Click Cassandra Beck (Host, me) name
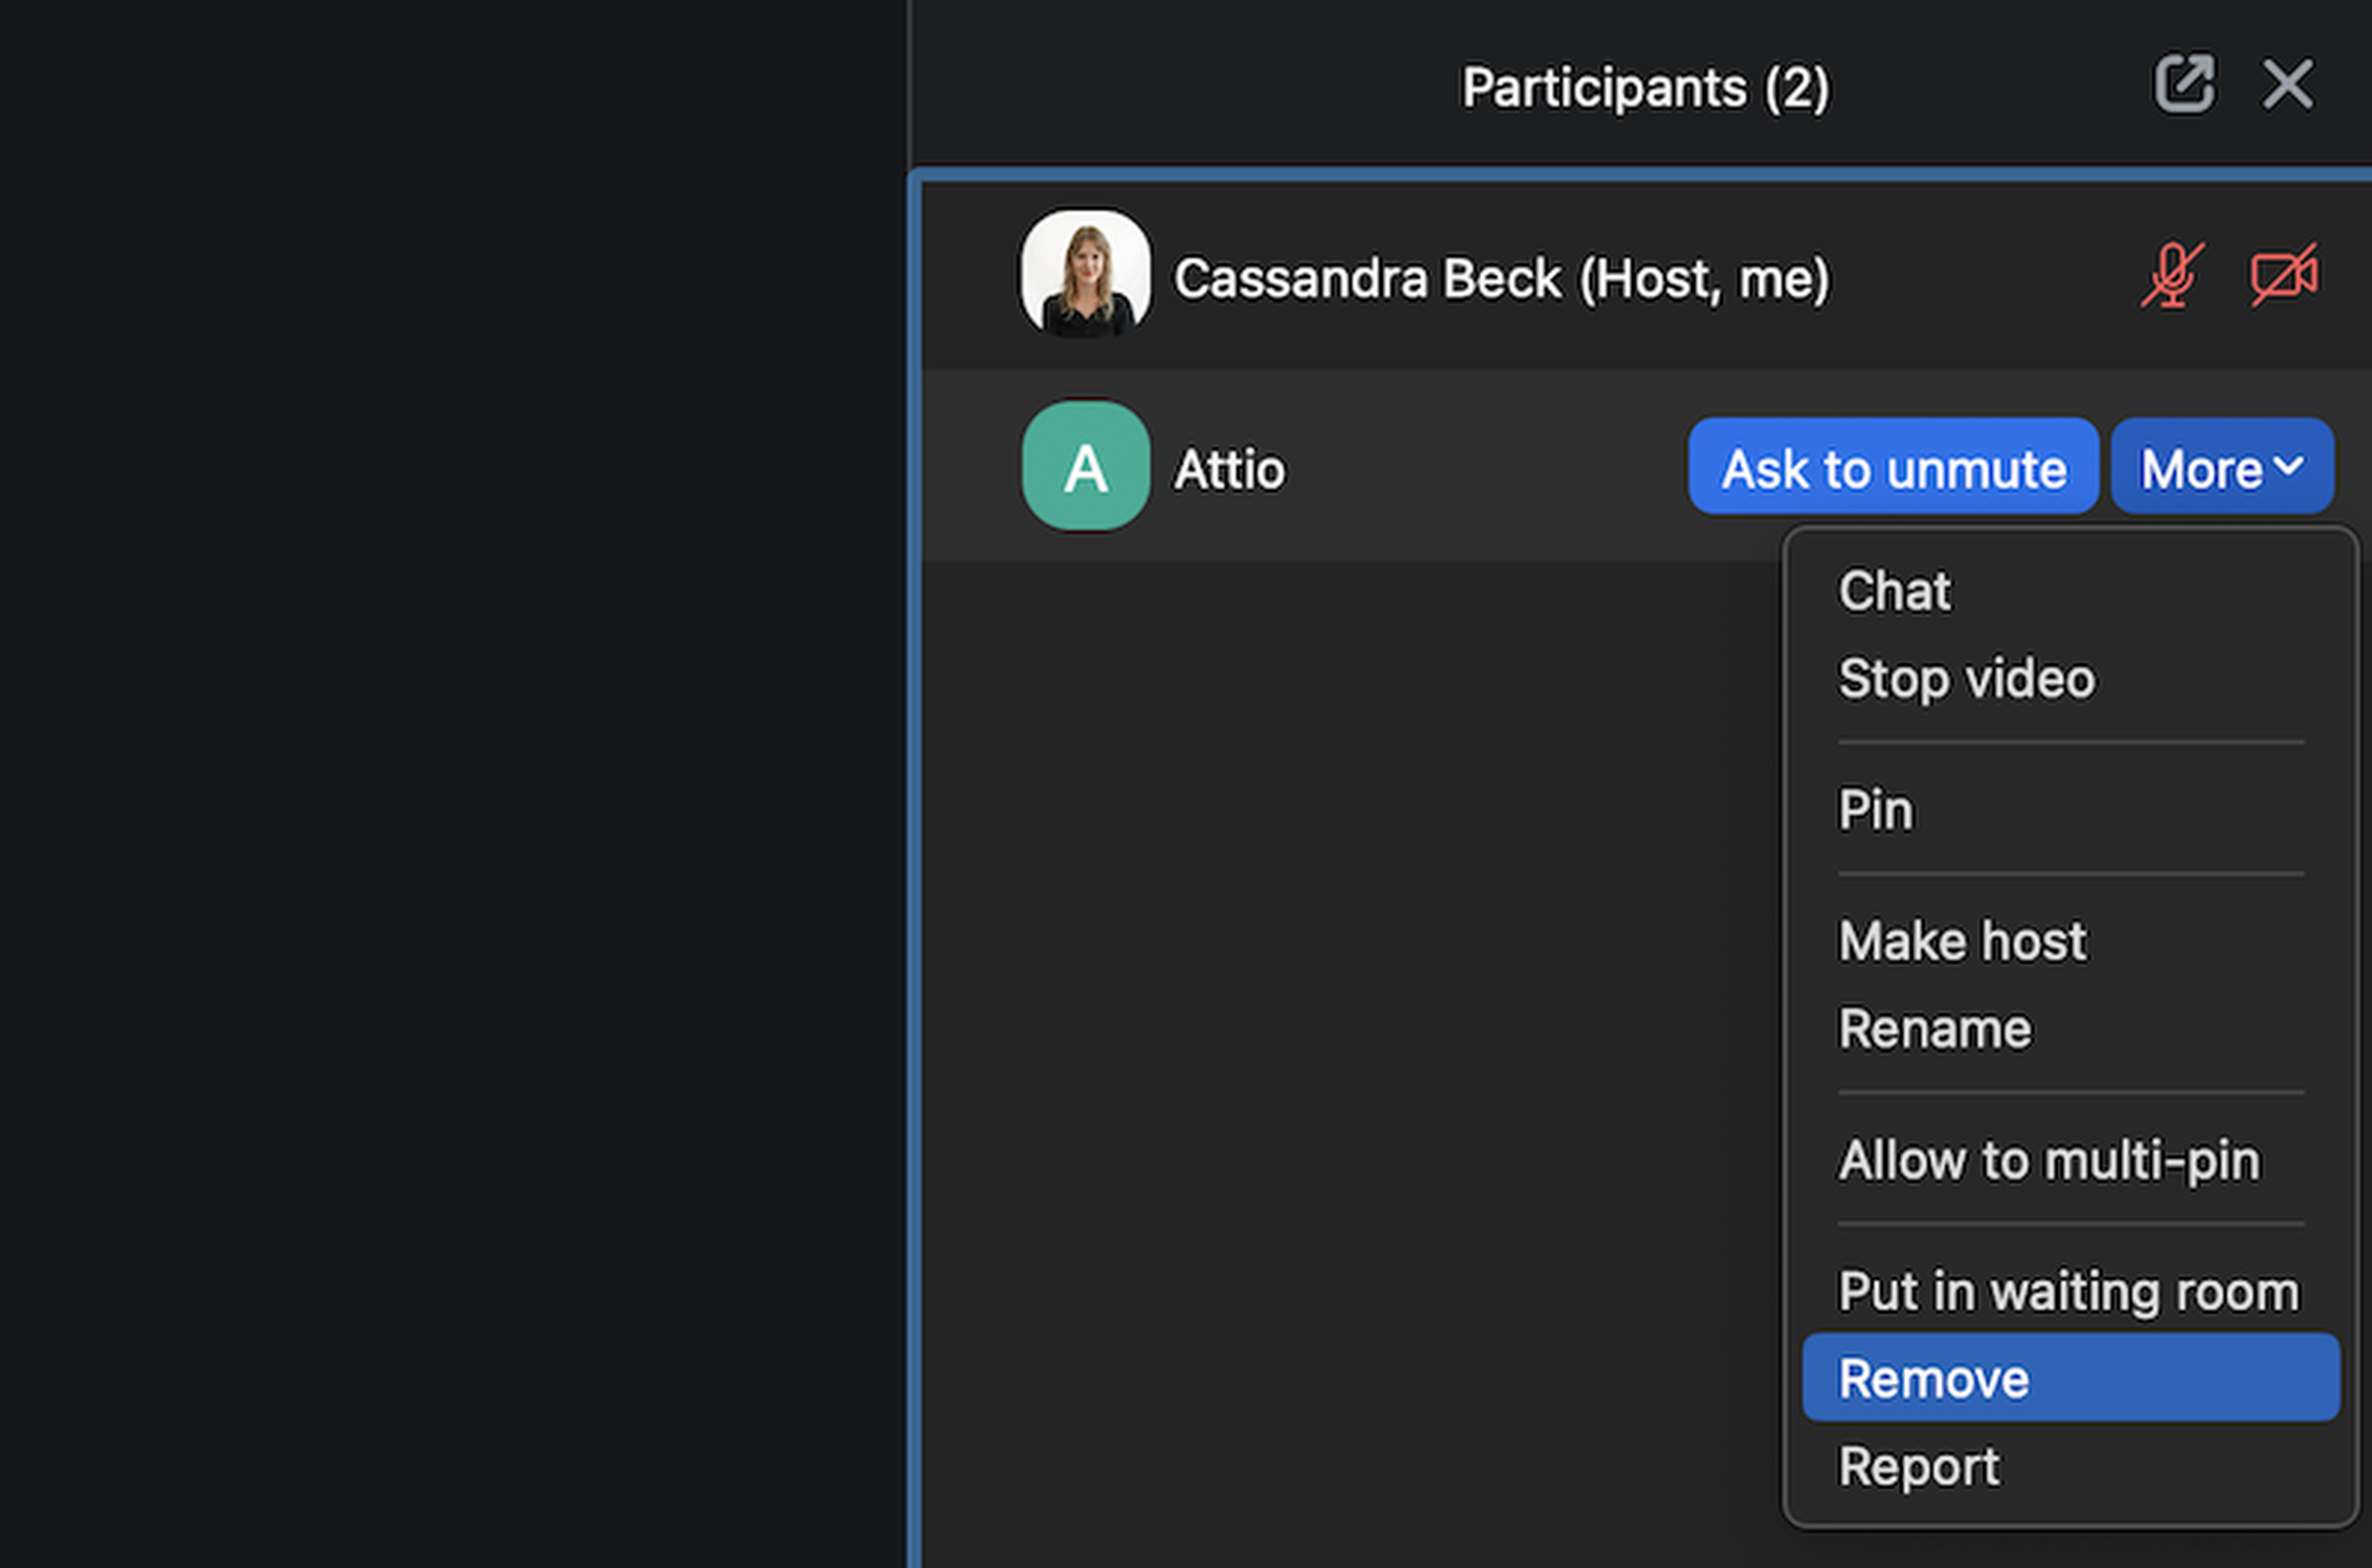 tap(1501, 278)
